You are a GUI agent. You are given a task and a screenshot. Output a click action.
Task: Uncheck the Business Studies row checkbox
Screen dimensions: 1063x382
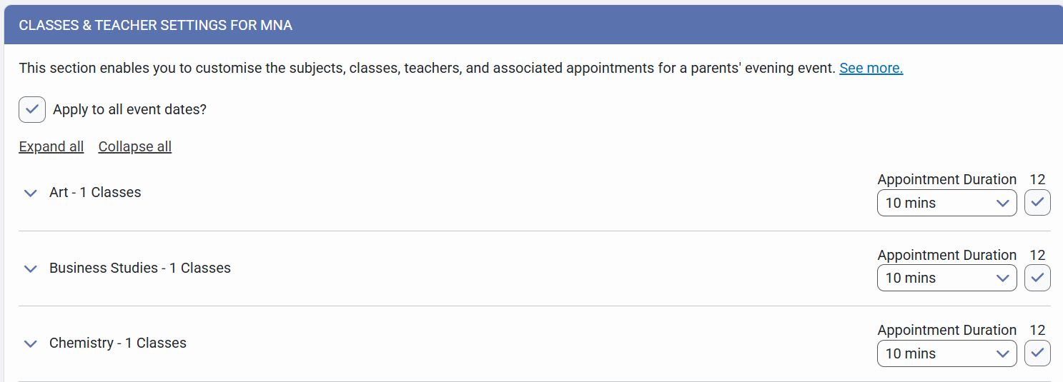click(x=1037, y=278)
